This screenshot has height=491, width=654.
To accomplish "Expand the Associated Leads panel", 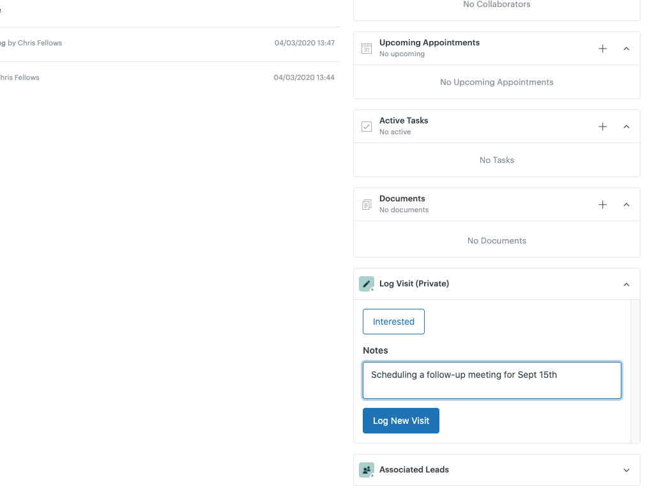I will [x=627, y=469].
